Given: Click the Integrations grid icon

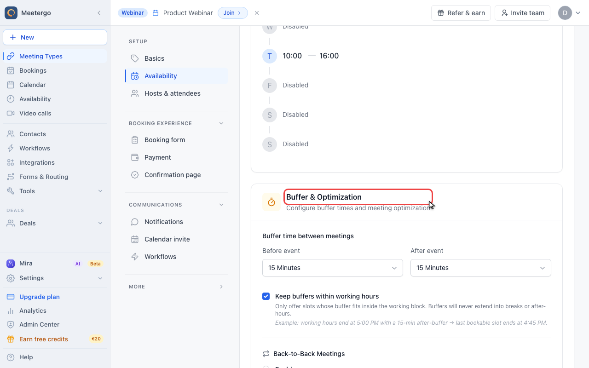Looking at the screenshot, I should coord(11,162).
